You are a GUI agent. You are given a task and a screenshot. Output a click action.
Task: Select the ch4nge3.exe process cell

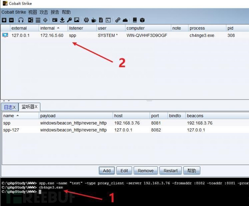pyautogui.click(x=202, y=35)
